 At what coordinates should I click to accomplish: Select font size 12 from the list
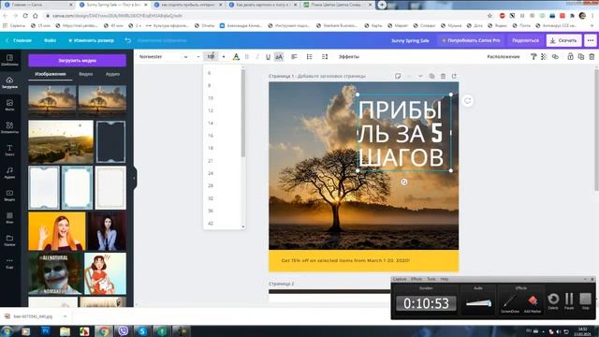click(x=211, y=110)
